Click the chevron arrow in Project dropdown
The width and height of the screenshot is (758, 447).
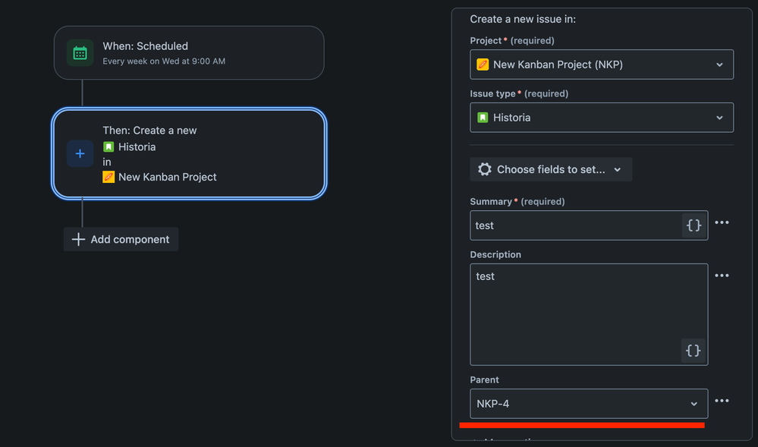(x=719, y=65)
